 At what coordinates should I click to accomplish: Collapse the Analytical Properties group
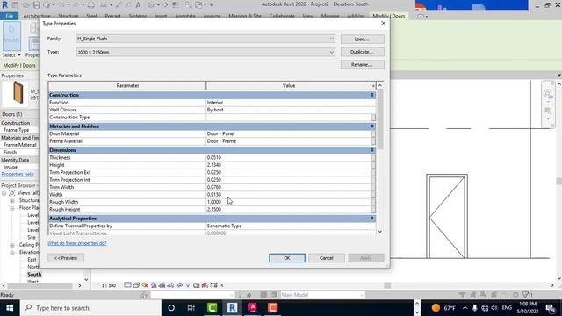[372, 219]
